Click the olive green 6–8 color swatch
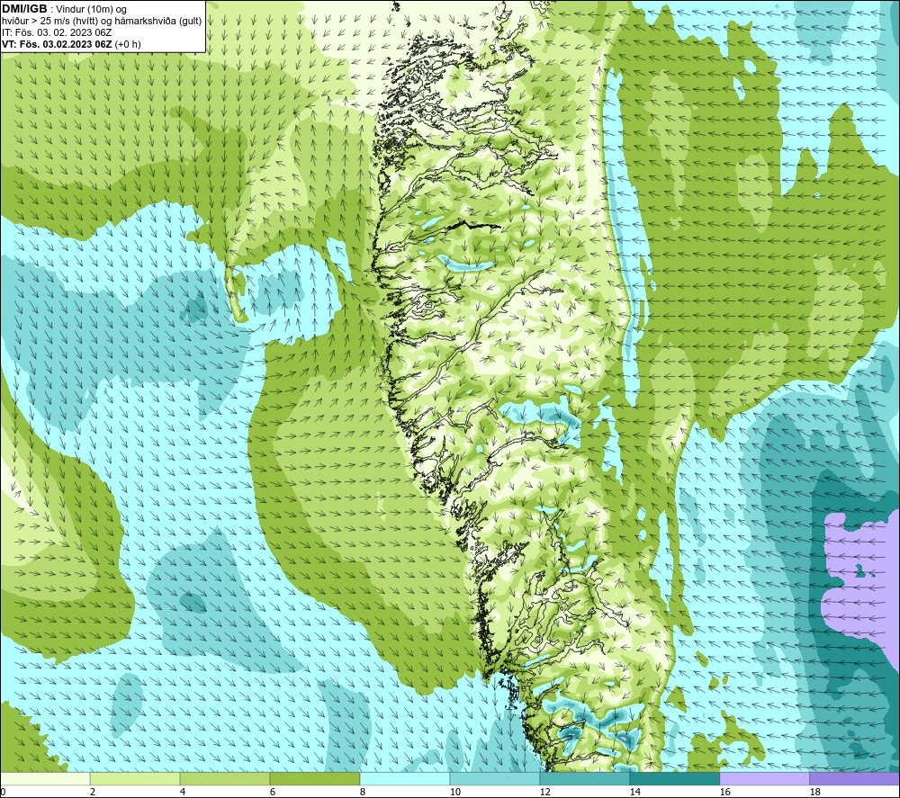Screen dimensions: 900x798 coord(314,778)
